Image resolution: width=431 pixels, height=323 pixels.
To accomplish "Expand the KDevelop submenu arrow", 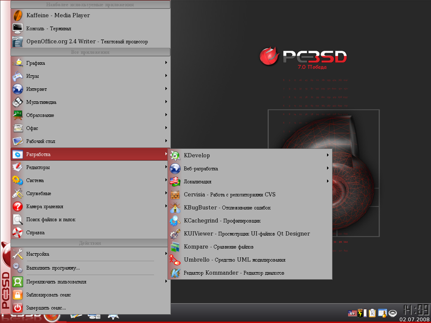I will (328, 155).
